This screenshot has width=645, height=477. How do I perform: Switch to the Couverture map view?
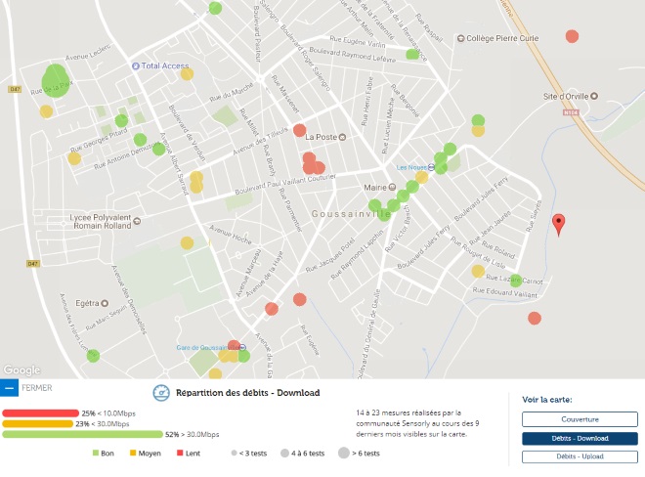tap(580, 419)
